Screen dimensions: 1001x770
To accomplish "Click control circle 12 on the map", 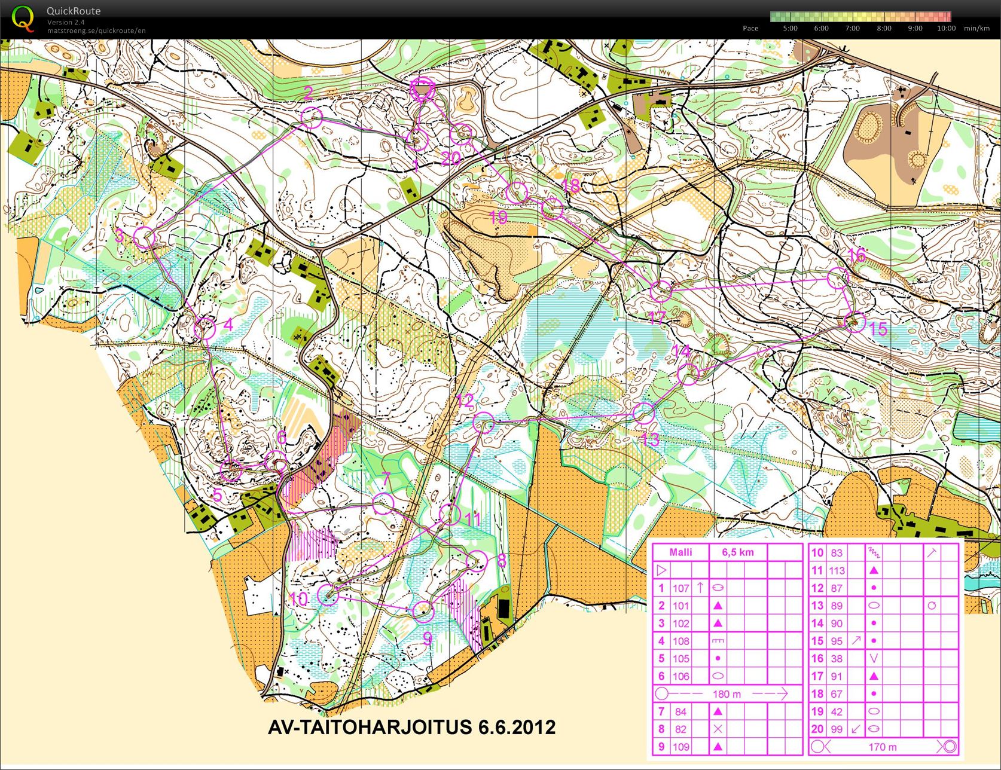I will coord(483,423).
